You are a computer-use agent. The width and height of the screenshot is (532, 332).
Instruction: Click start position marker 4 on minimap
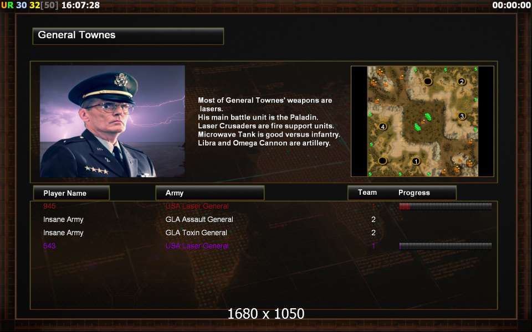tap(383, 127)
